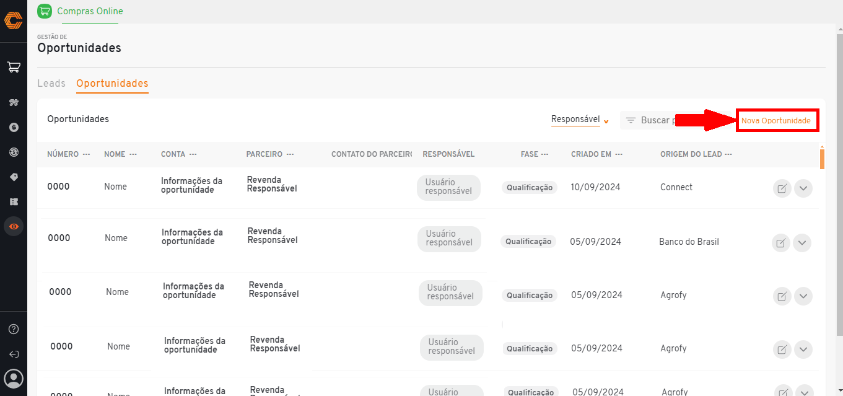The image size is (843, 396).
Task: Click the date 10/09/2024
Action: point(595,187)
